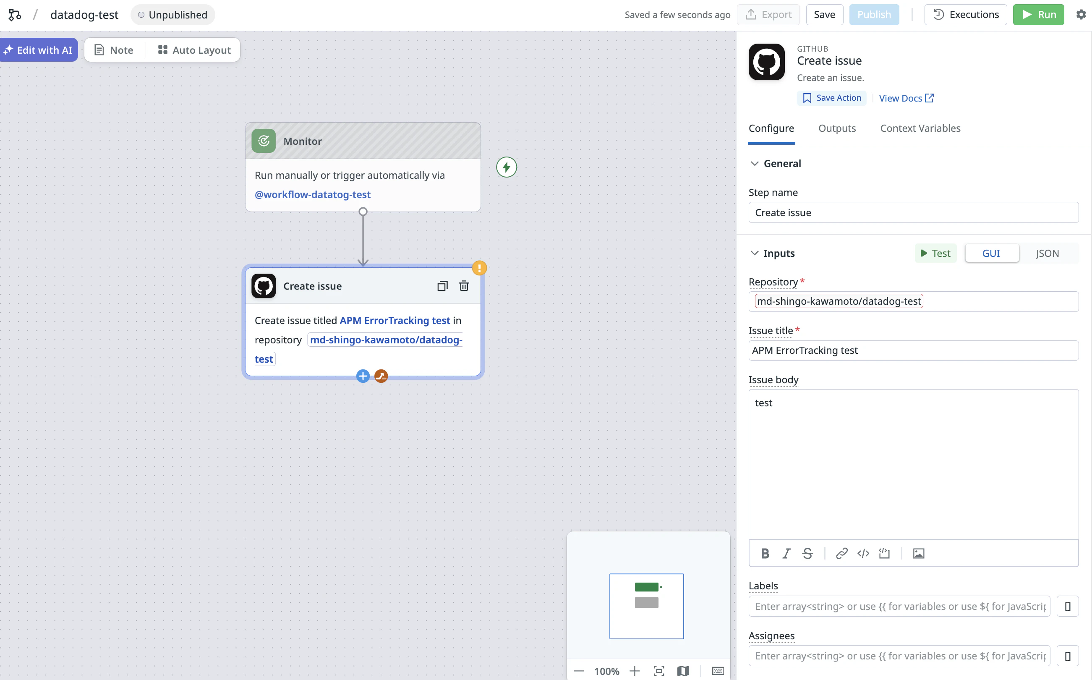1092x680 pixels.
Task: Click the warning badge on Create issue
Action: click(479, 269)
